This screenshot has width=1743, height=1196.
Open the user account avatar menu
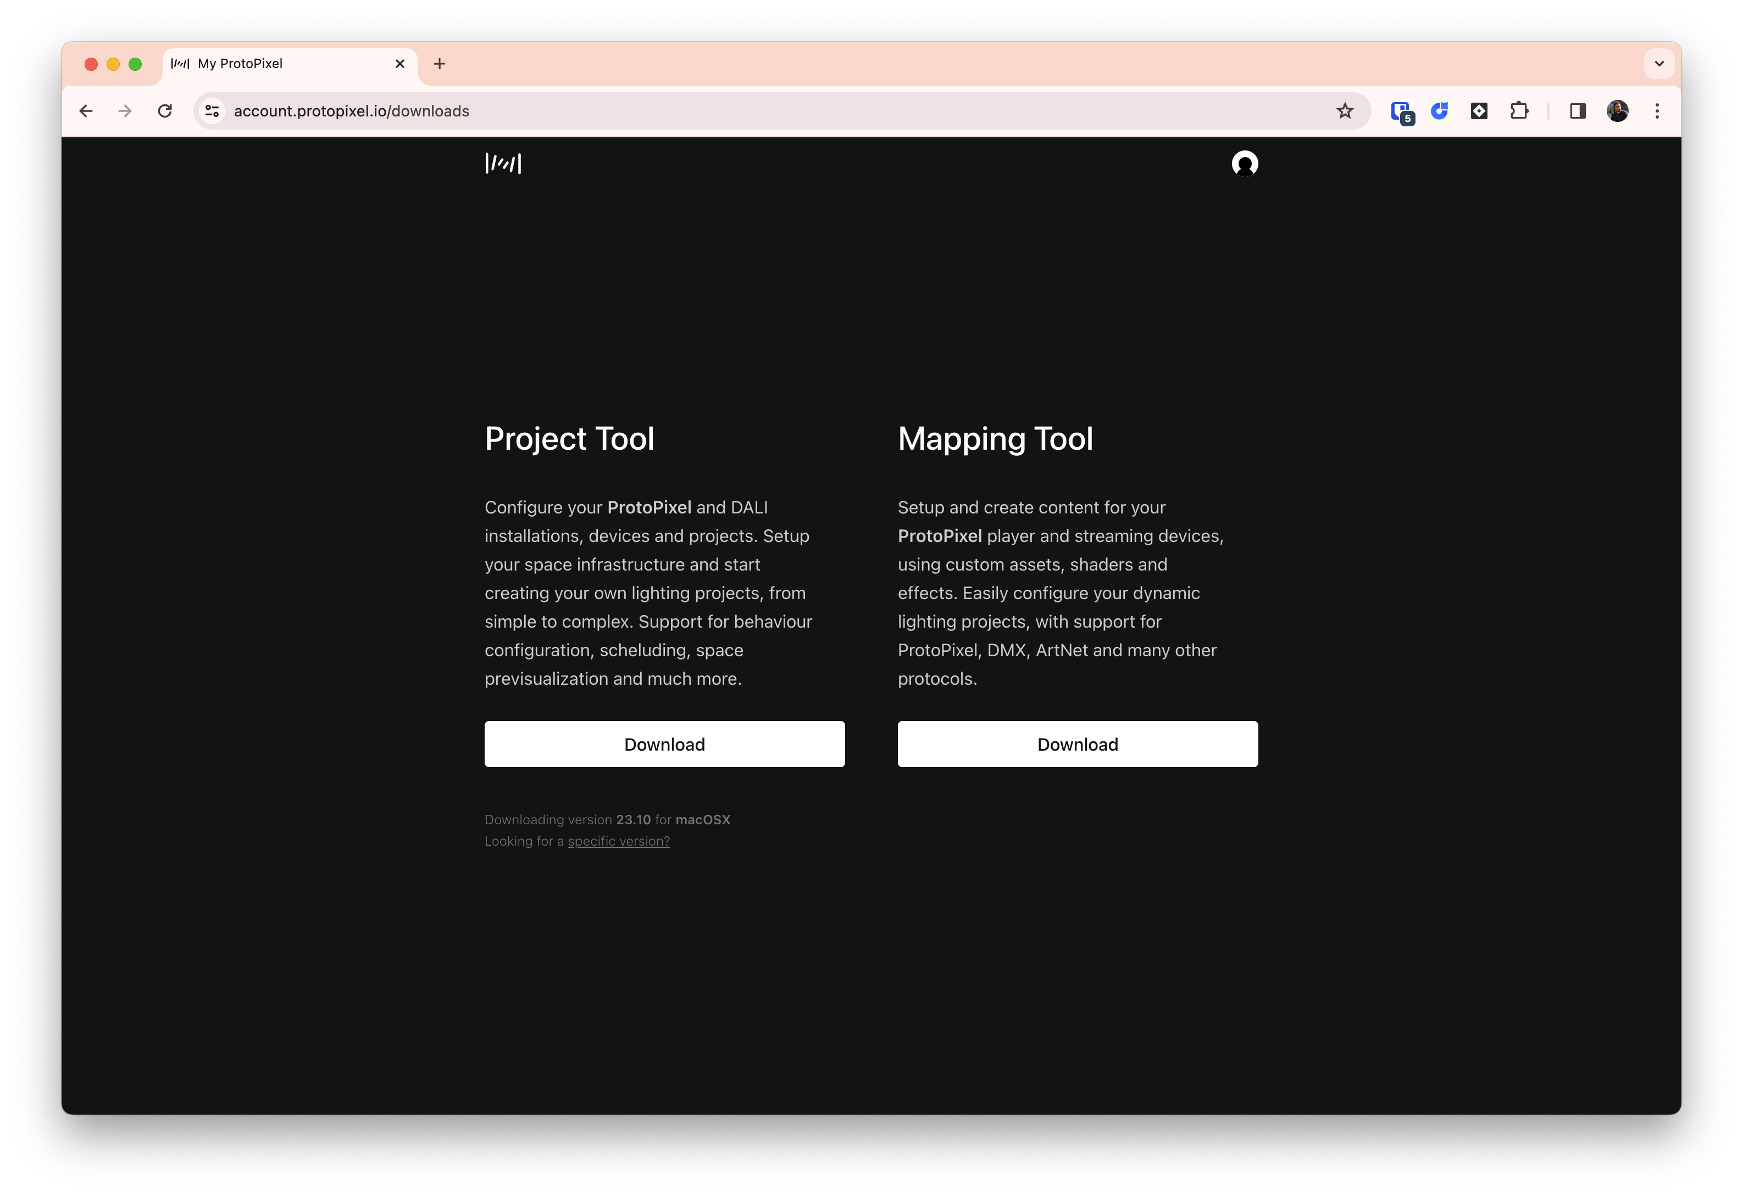click(1244, 163)
